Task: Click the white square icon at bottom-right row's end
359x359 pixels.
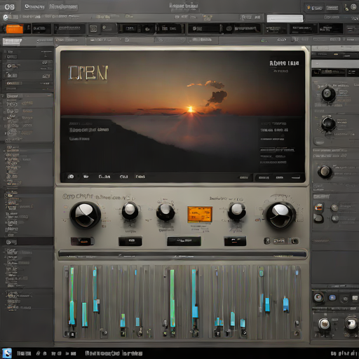Action: tap(355, 298)
